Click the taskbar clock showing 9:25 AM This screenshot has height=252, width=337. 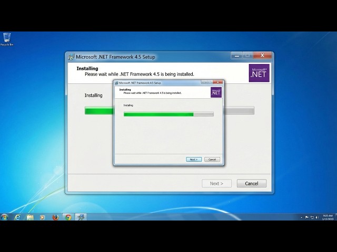pos(328,217)
